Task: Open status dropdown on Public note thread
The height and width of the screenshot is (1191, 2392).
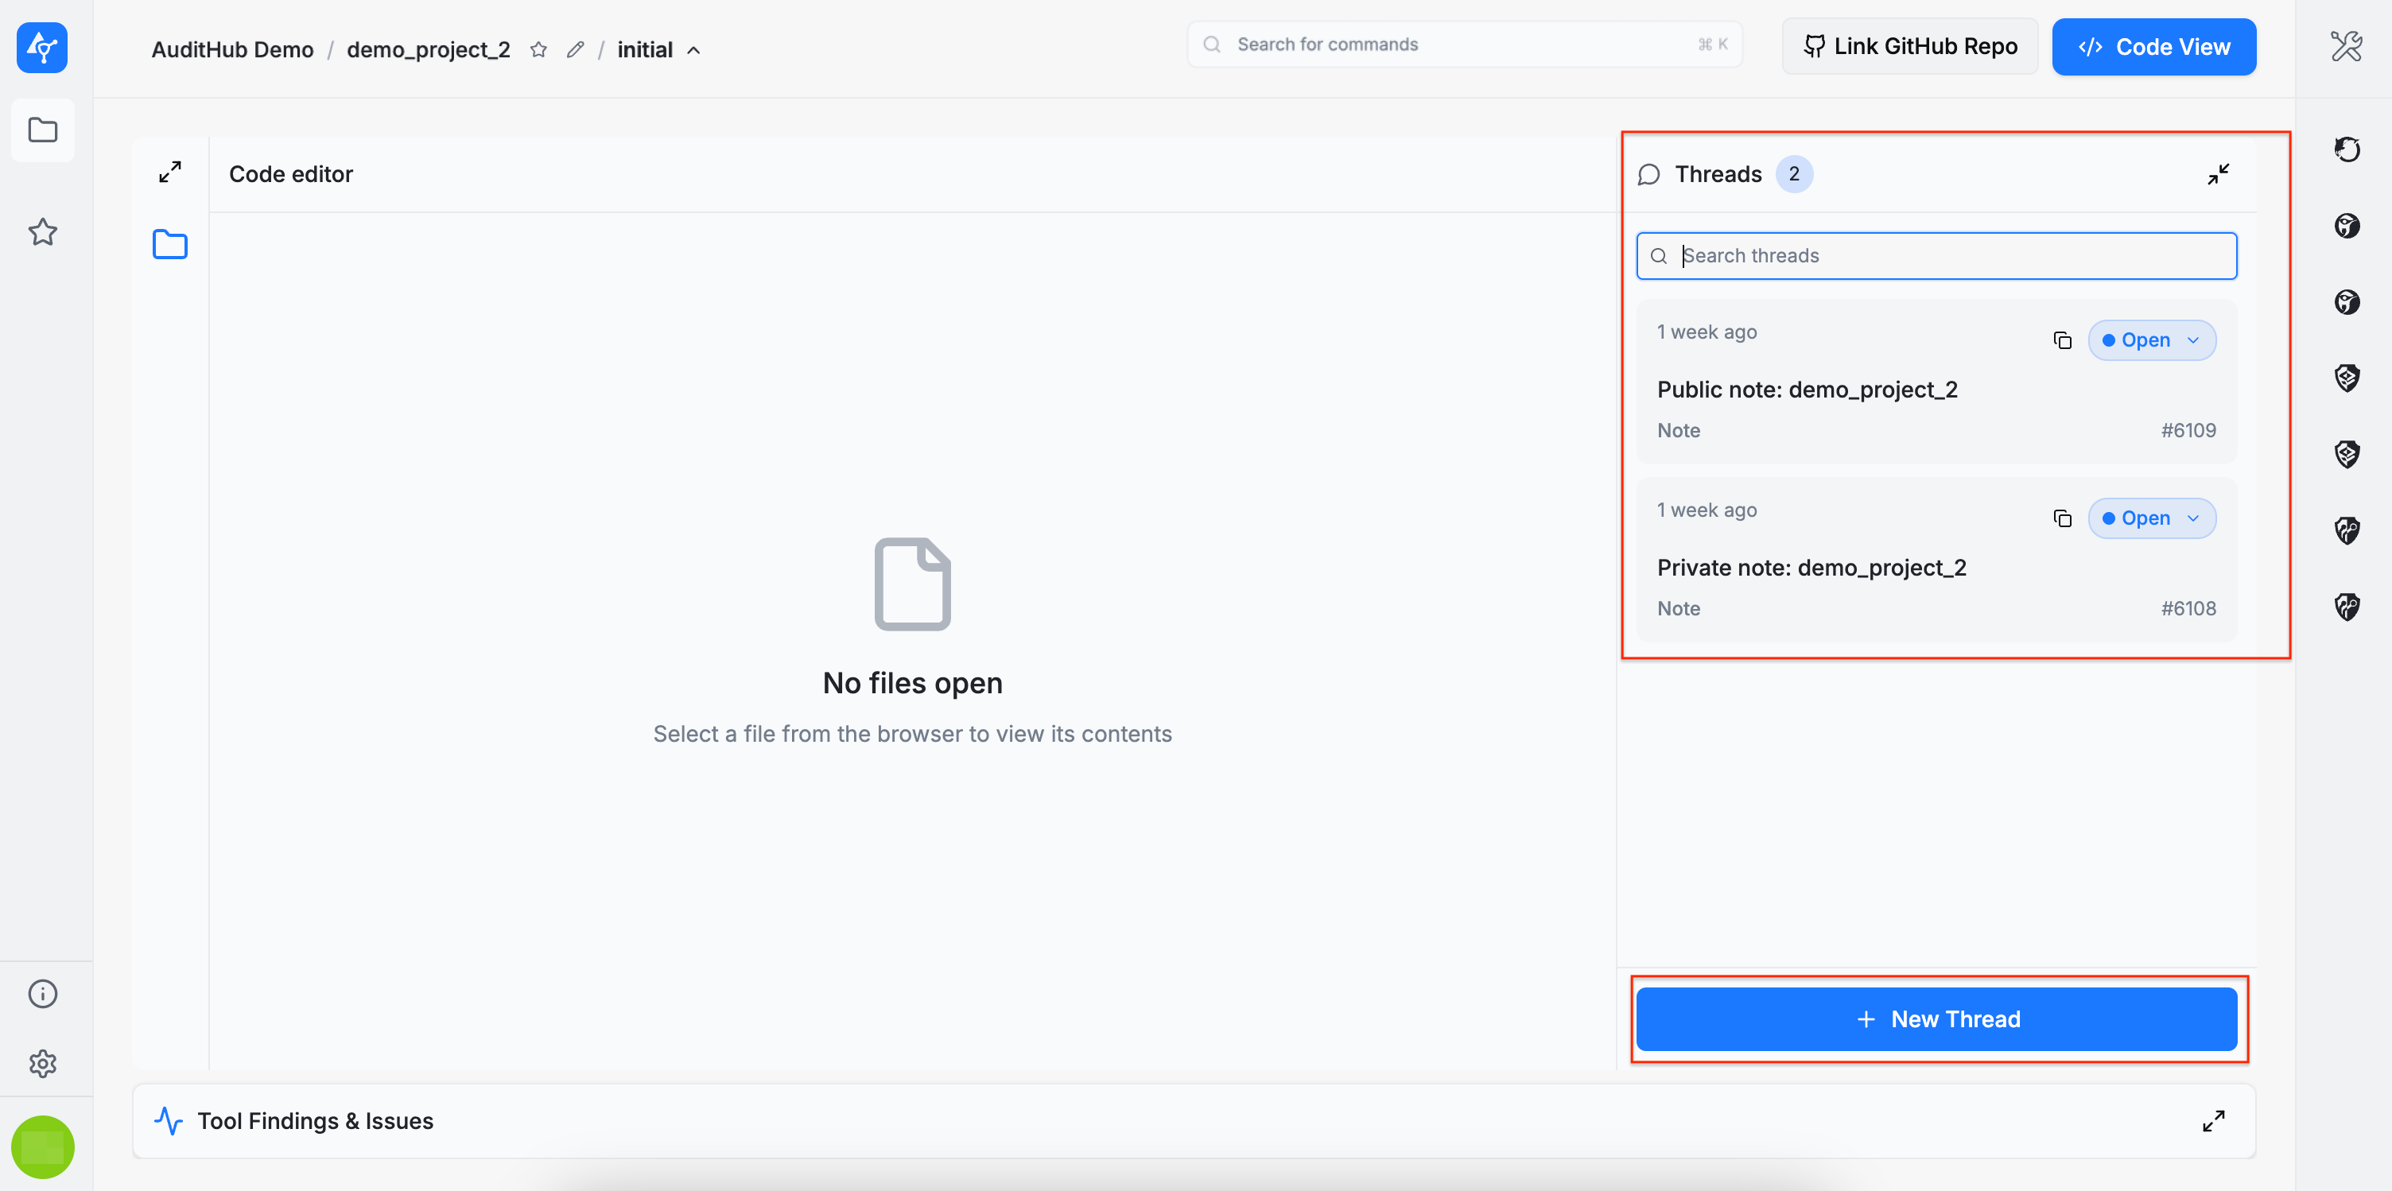Action: click(x=2150, y=341)
